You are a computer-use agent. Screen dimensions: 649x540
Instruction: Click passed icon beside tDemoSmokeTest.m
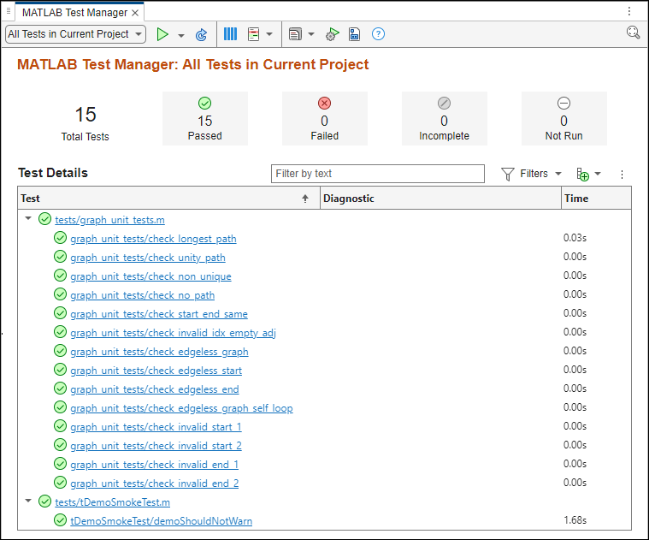(x=44, y=501)
